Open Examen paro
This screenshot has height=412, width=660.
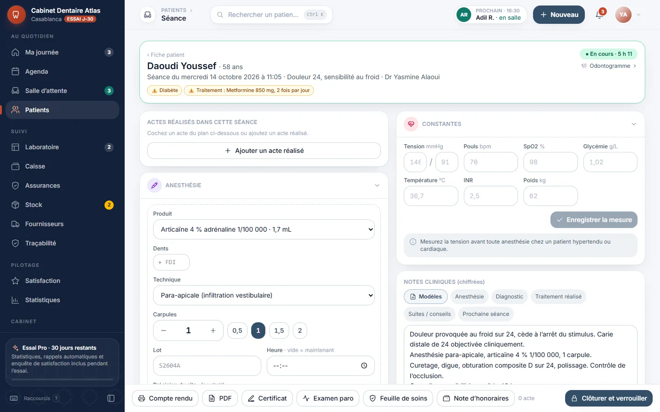pos(328,398)
